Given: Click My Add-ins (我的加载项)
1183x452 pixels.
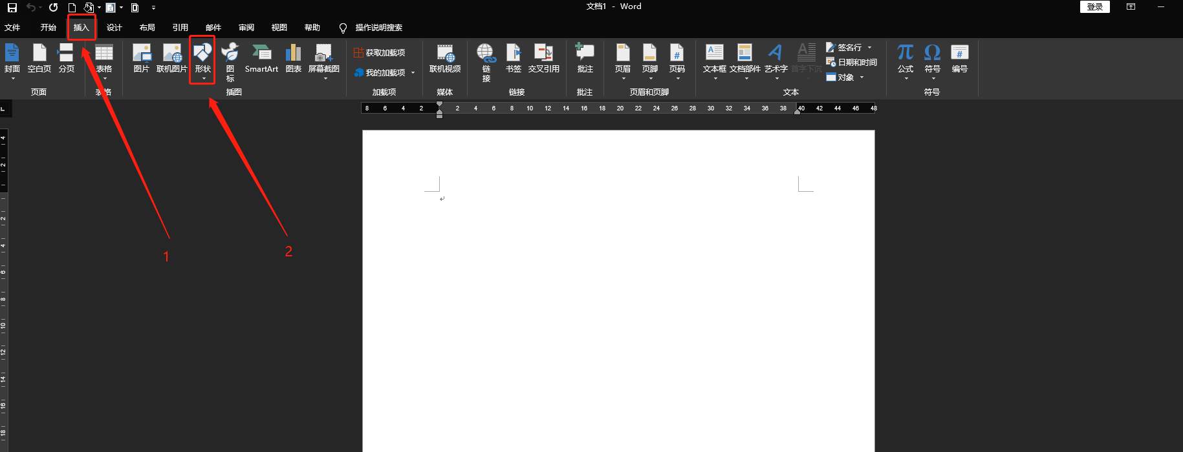Looking at the screenshot, I should click(x=380, y=73).
